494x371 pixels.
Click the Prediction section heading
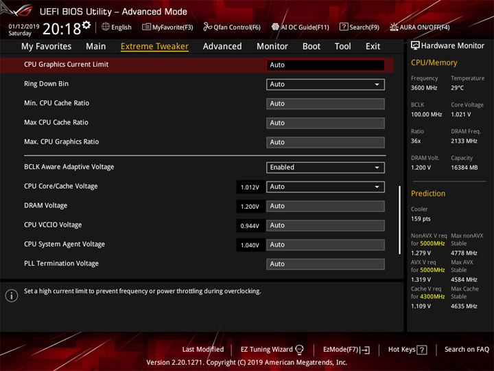[x=428, y=193]
